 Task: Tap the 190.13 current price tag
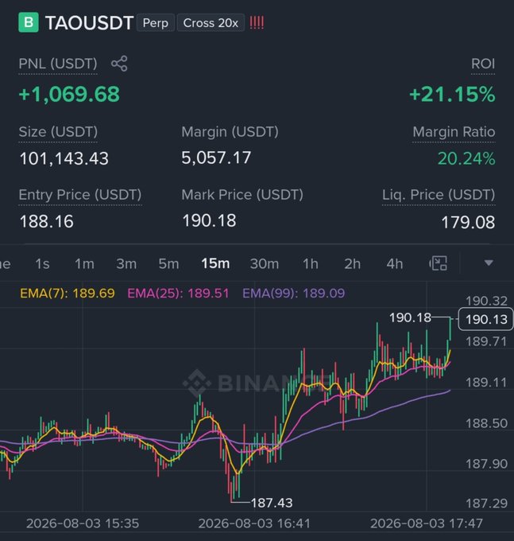(x=486, y=319)
